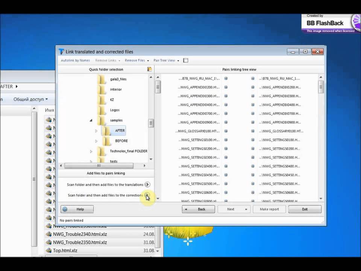Click the square icon beside Pair Tree View
Image resolution: width=361 pixels, height=271 pixels.
185,60
